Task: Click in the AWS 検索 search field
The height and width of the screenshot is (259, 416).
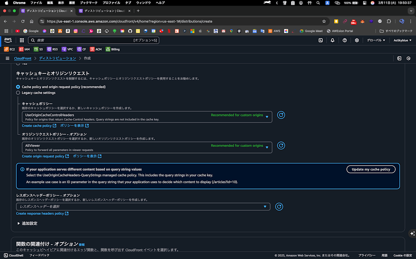Action: pos(94,40)
